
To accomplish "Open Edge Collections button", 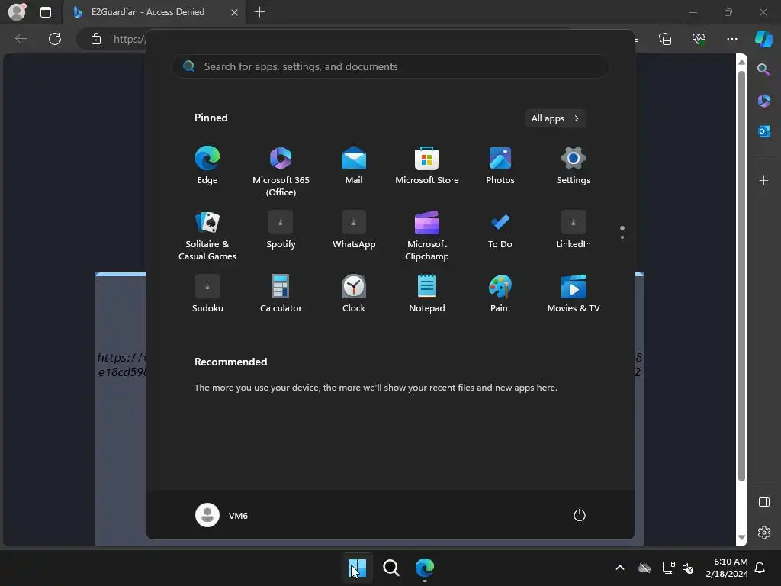I will [665, 39].
